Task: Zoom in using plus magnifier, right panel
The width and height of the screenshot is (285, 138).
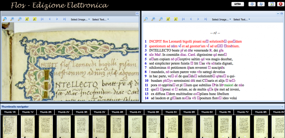Action: pyautogui.click(x=153, y=19)
